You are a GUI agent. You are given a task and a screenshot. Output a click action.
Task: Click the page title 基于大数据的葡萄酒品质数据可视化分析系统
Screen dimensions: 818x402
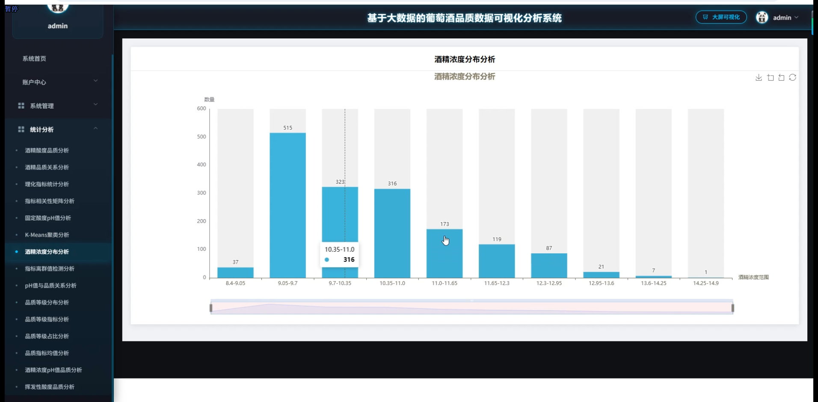pos(464,18)
